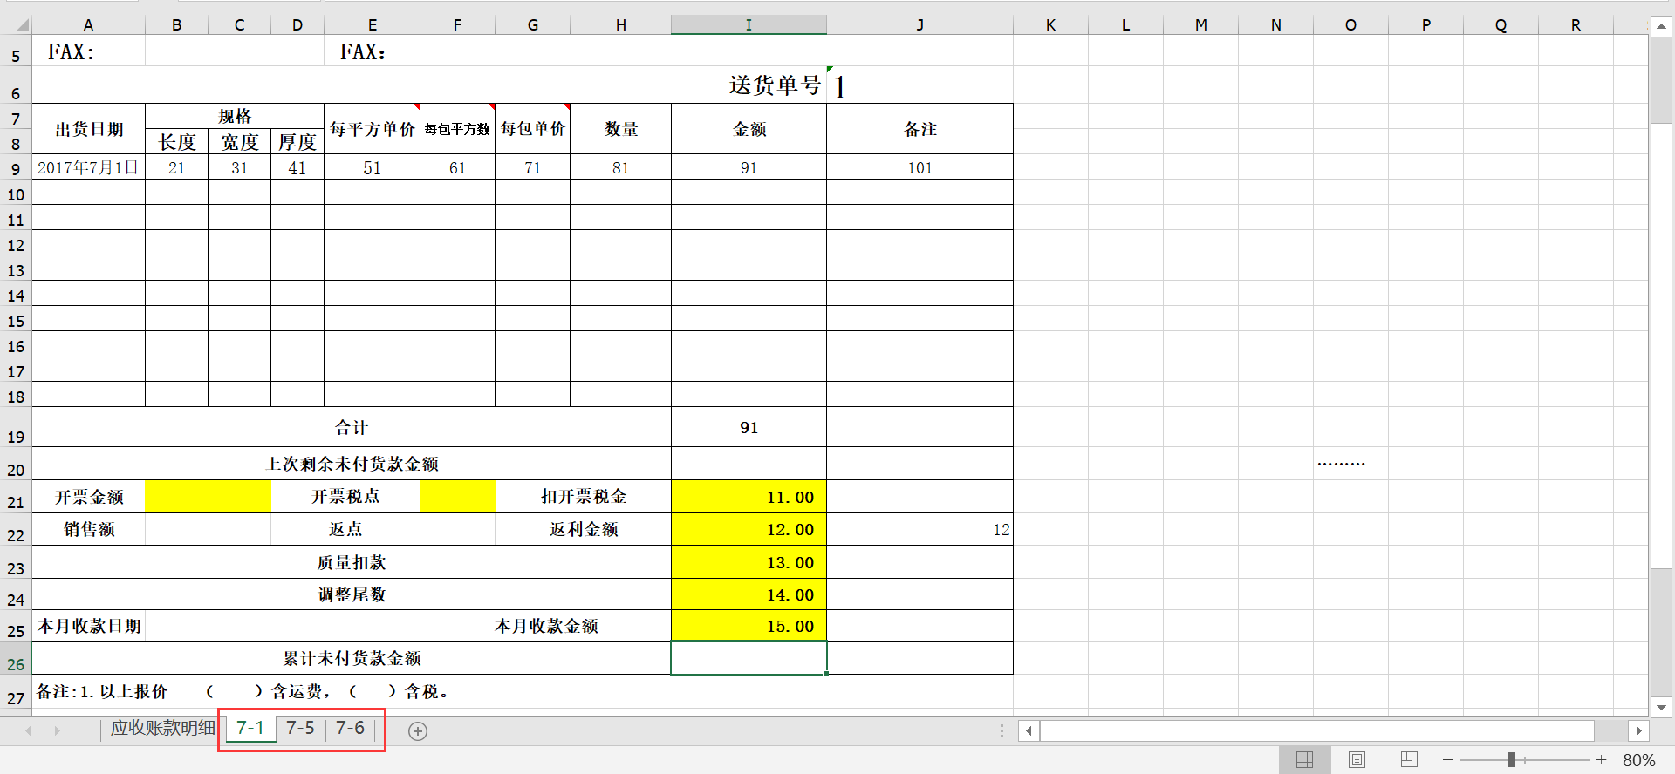Go to previous sheet tab arrow
Viewport: 1675px width, 774px height.
(x=29, y=730)
